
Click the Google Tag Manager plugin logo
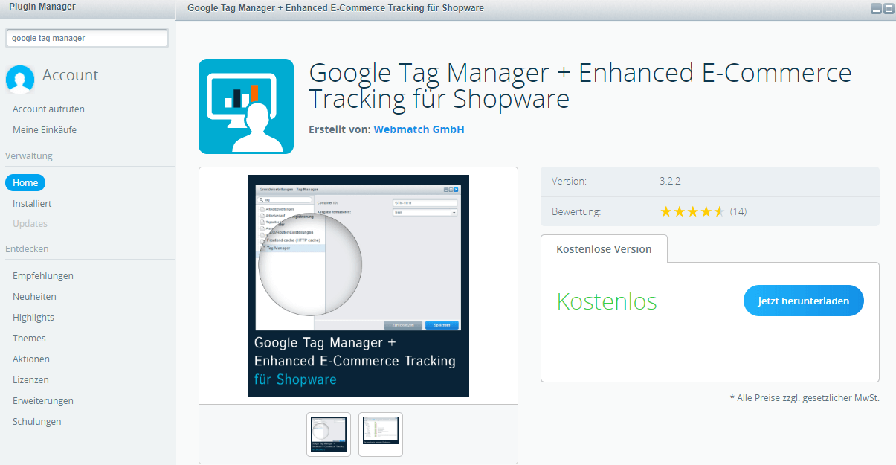[x=246, y=106]
